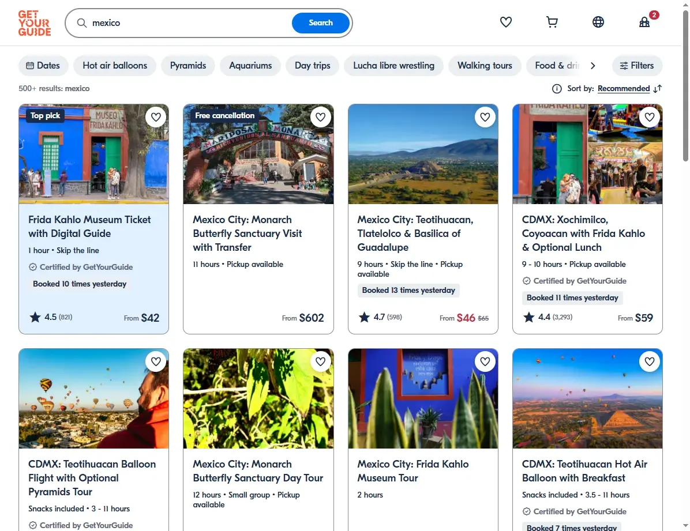Select the Walking tours category chip
This screenshot has width=690, height=531.
pos(485,66)
